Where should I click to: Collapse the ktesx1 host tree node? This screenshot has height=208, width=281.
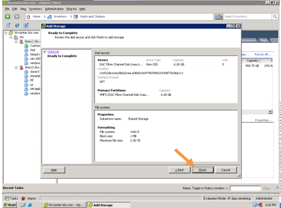click(16, 42)
